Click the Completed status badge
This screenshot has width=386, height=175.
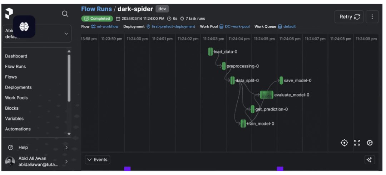tap(97, 19)
